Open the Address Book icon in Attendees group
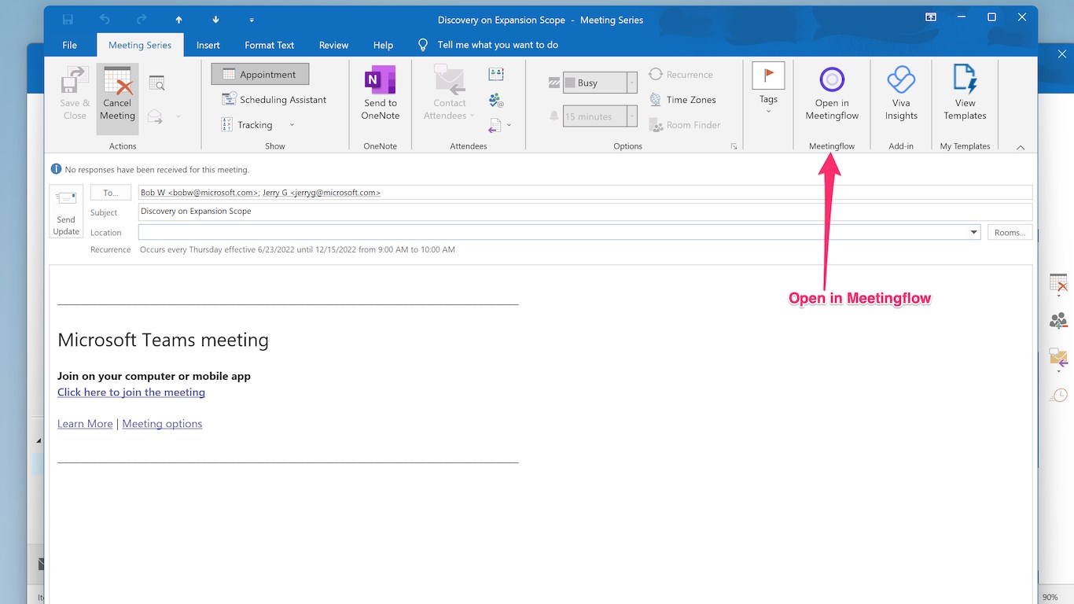This screenshot has height=604, width=1074. pyautogui.click(x=496, y=74)
